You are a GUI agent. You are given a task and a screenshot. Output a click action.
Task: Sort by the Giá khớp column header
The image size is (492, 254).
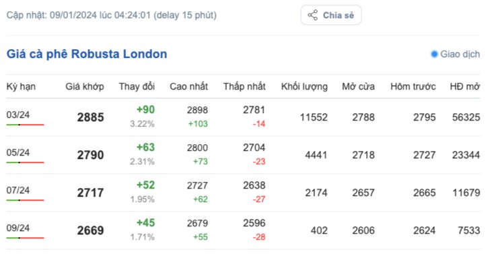(85, 87)
